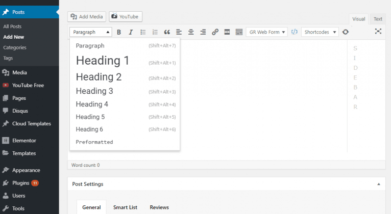This screenshot has width=391, height=214.
Task: Toggle italic formatting in editor toolbar
Action: click(x=131, y=32)
